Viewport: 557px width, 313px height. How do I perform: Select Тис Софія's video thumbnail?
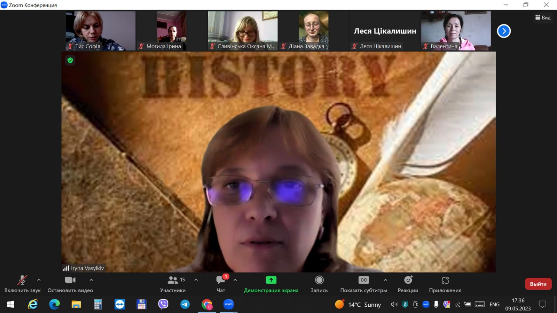101,31
